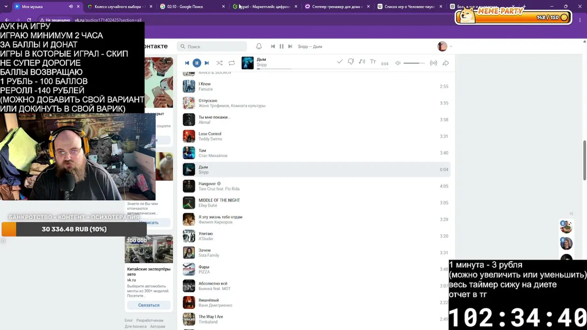Viewport: 587px width, 330px height.
Task: Toggle broadcasting music to status
Action: coord(433,63)
